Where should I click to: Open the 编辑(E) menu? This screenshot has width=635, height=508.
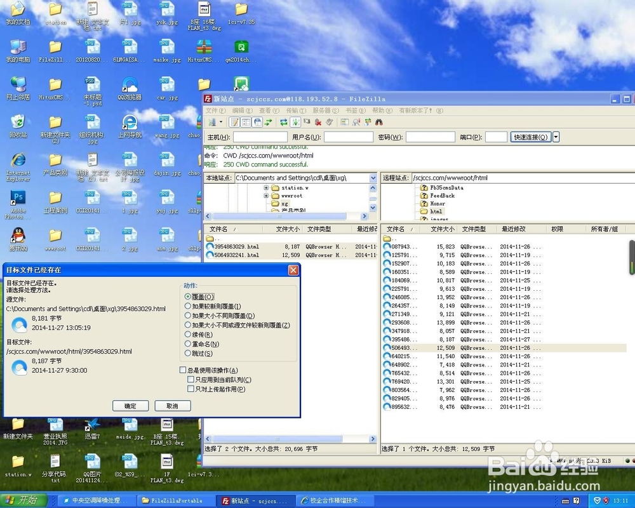[x=242, y=110]
